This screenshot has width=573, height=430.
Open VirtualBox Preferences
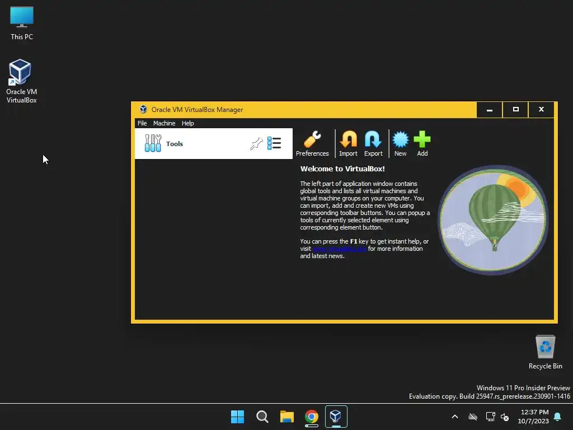pos(312,143)
